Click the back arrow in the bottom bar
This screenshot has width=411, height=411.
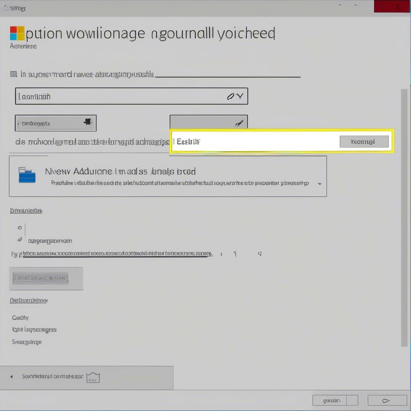coord(11,376)
